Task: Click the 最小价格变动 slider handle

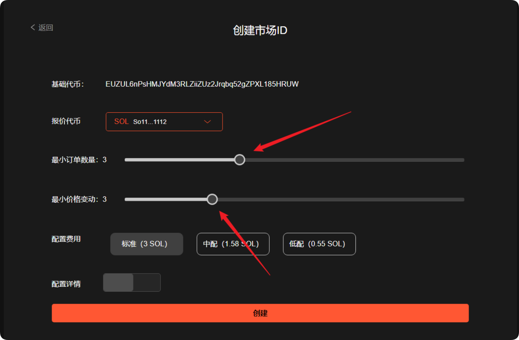Action: click(x=212, y=199)
